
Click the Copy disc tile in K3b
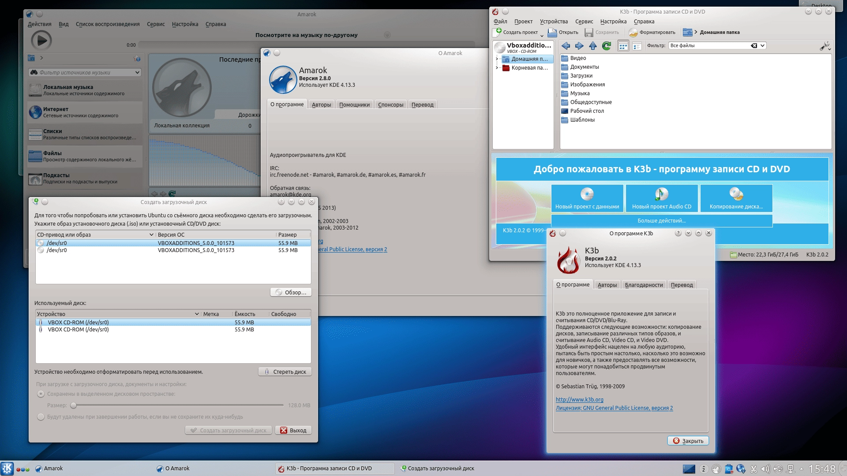tap(736, 198)
